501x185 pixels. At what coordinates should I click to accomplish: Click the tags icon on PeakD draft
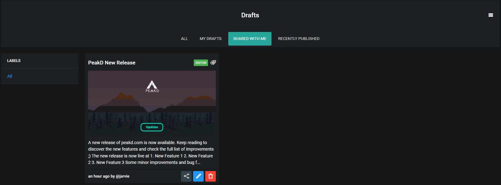(x=213, y=63)
